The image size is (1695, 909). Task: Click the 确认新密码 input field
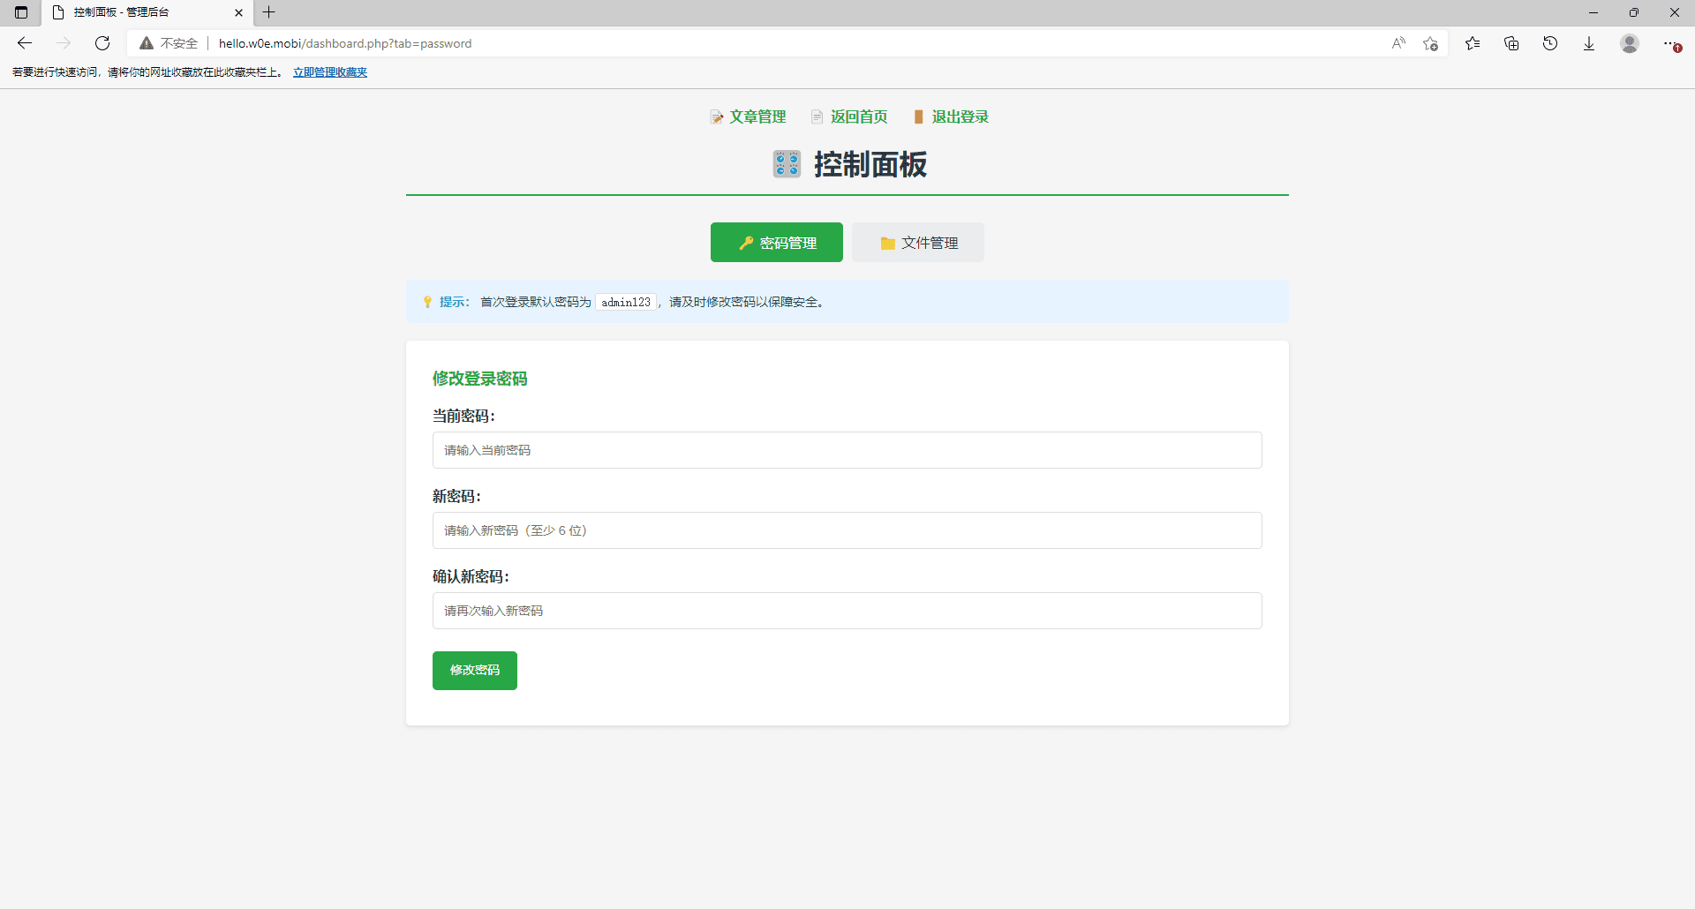[846, 610]
